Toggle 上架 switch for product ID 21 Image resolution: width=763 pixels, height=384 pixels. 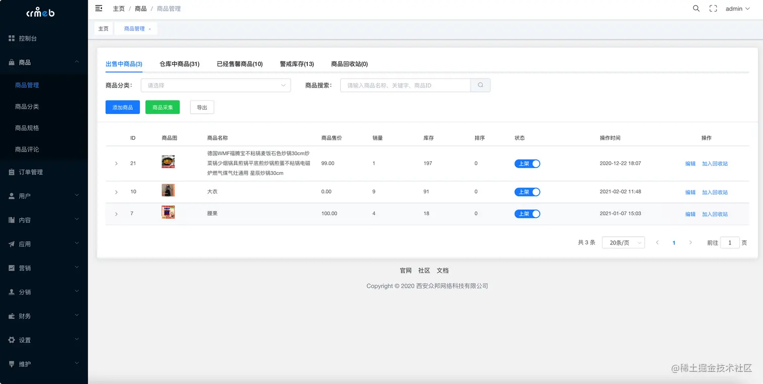click(527, 163)
